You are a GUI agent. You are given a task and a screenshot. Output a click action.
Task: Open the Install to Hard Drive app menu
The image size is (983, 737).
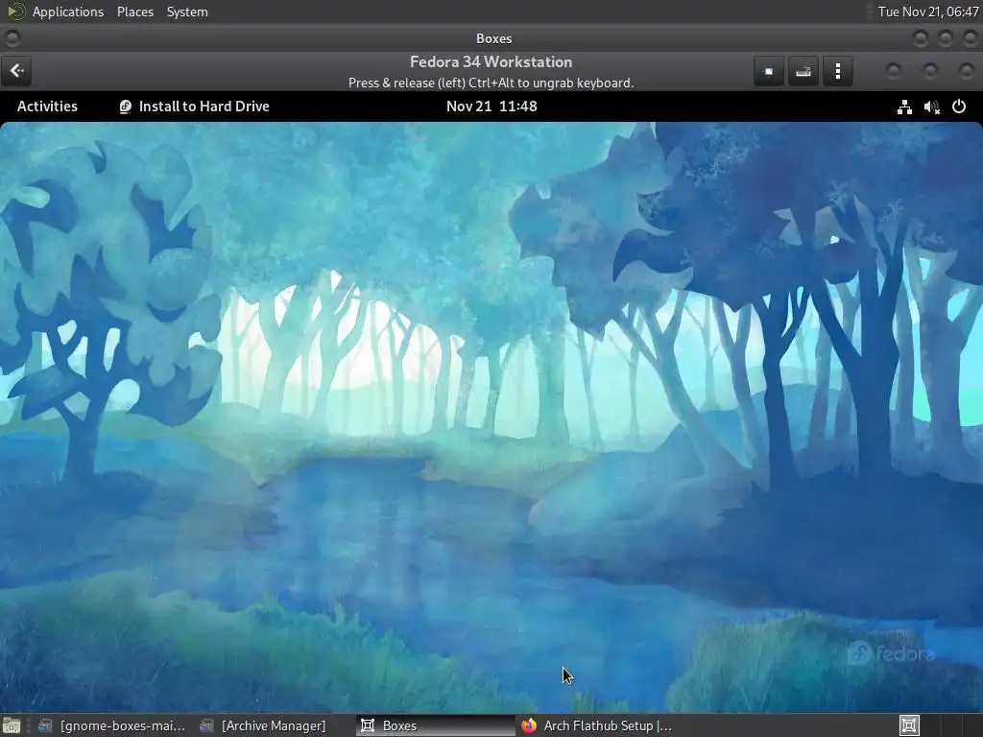pyautogui.click(x=194, y=106)
